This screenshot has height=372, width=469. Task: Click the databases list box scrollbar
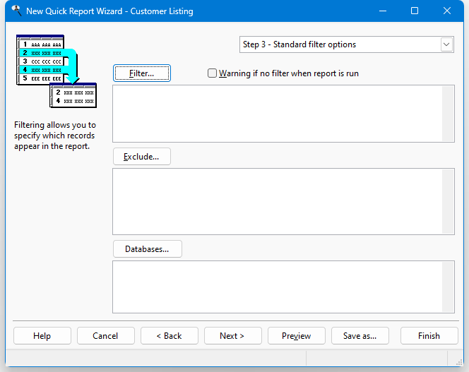point(448,287)
